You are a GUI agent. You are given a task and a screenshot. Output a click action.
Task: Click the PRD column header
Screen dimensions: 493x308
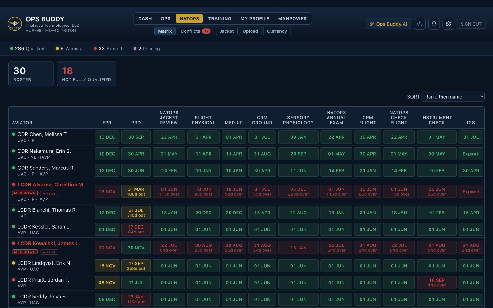(136, 123)
